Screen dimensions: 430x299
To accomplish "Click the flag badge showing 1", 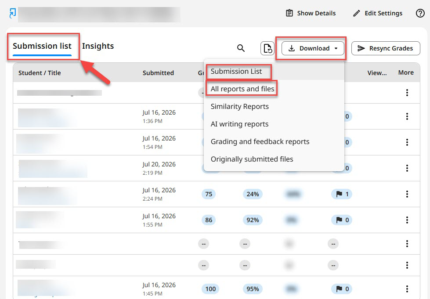I will click(342, 194).
